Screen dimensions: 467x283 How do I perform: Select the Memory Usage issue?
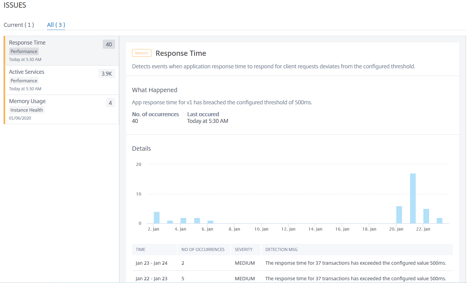pyautogui.click(x=61, y=109)
